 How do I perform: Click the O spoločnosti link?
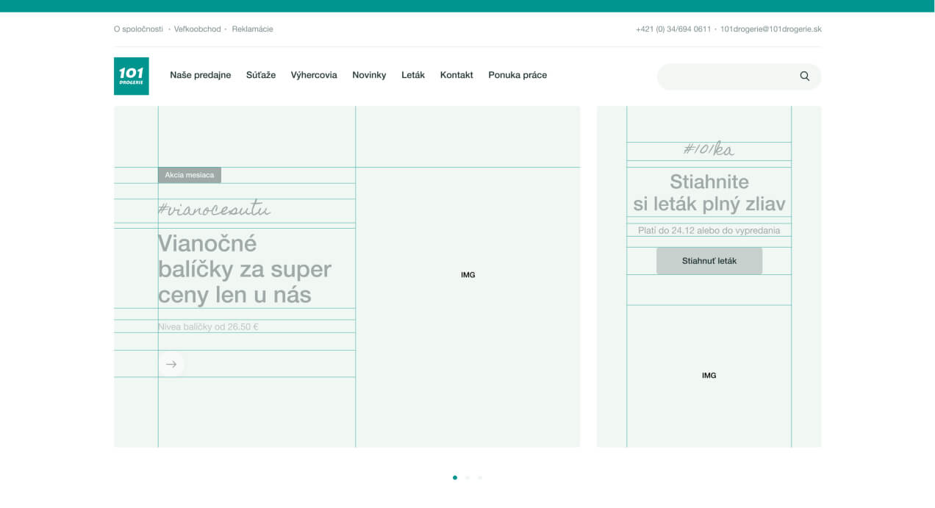pyautogui.click(x=138, y=29)
